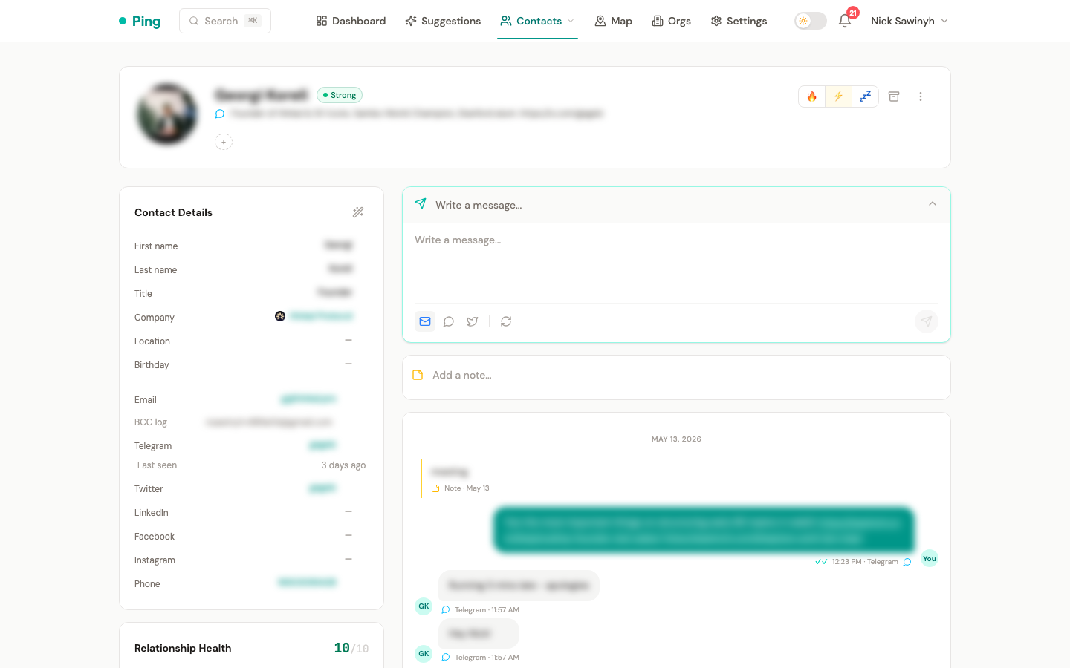Open the Search box
The image size is (1070, 668).
224,21
